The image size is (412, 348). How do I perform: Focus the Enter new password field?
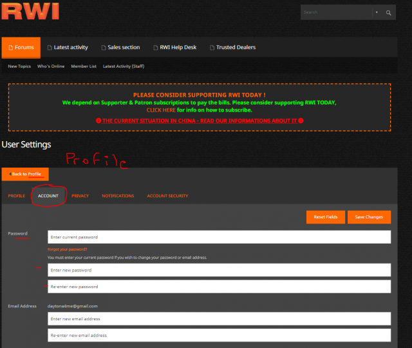click(219, 270)
